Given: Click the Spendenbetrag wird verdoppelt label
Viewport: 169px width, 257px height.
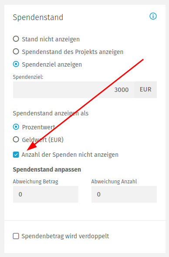Looking at the screenshot, I should [65, 236].
